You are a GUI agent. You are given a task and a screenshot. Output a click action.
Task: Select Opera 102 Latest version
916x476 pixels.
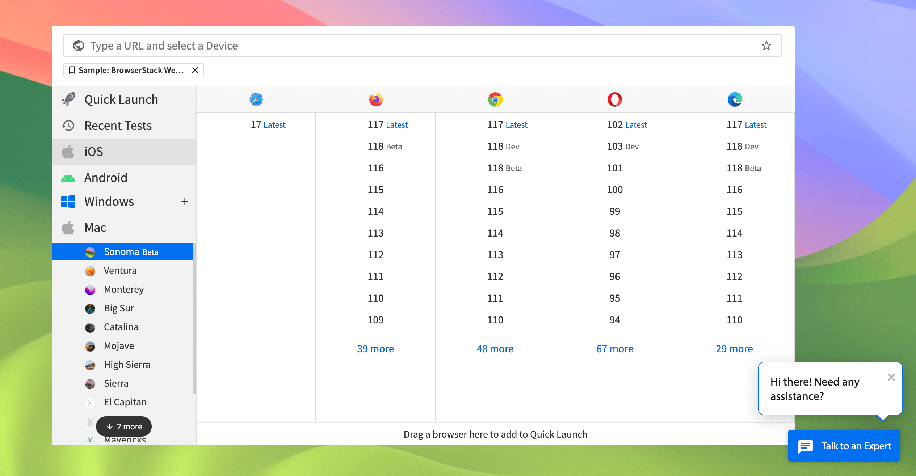[627, 124]
